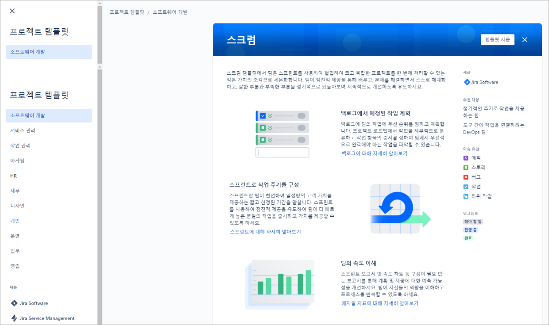Screen dimensions: 549x325
Task: Click the 스크럼 panel title
Action: pyautogui.click(x=241, y=40)
